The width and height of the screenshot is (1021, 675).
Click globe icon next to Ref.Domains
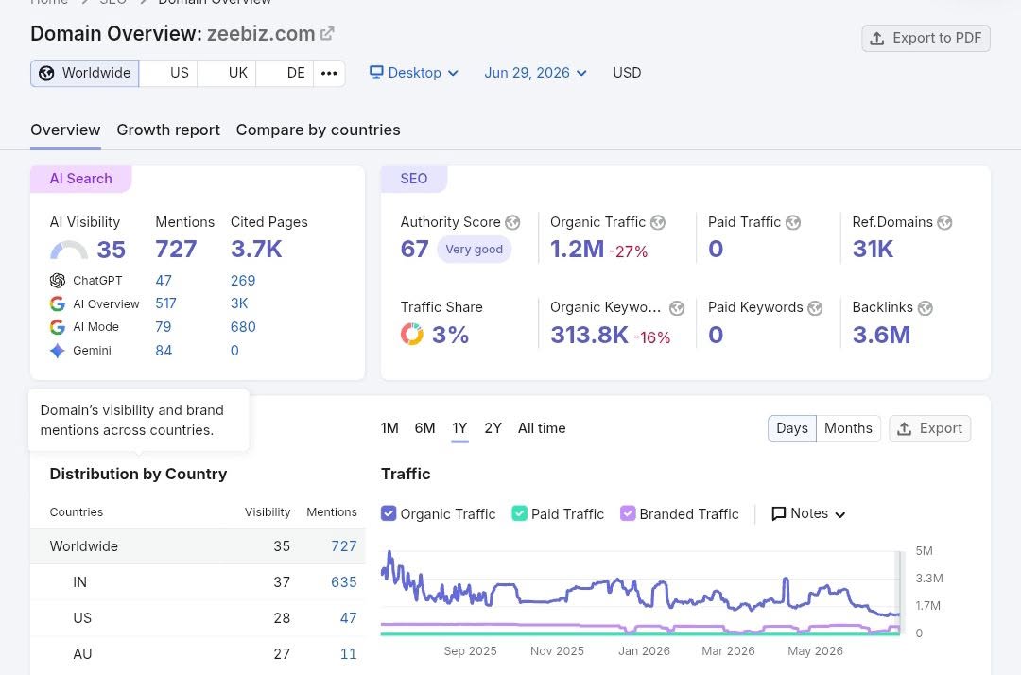(x=944, y=222)
